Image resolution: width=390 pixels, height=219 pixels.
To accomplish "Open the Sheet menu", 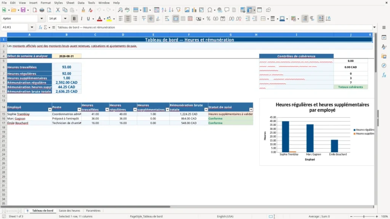I will [x=70, y=3].
